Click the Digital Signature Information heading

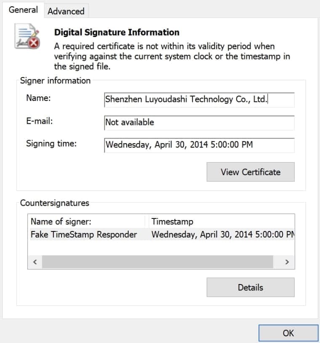click(117, 32)
